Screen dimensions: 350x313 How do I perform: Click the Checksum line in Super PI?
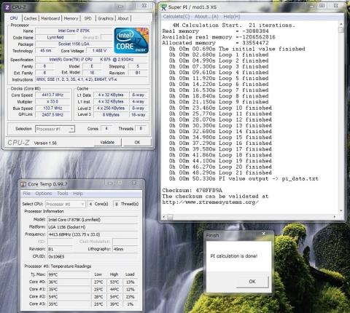coord(192,190)
